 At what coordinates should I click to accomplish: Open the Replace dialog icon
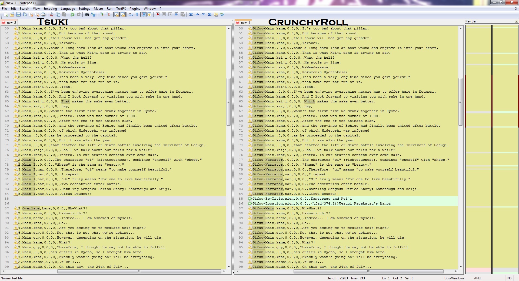(93, 14)
